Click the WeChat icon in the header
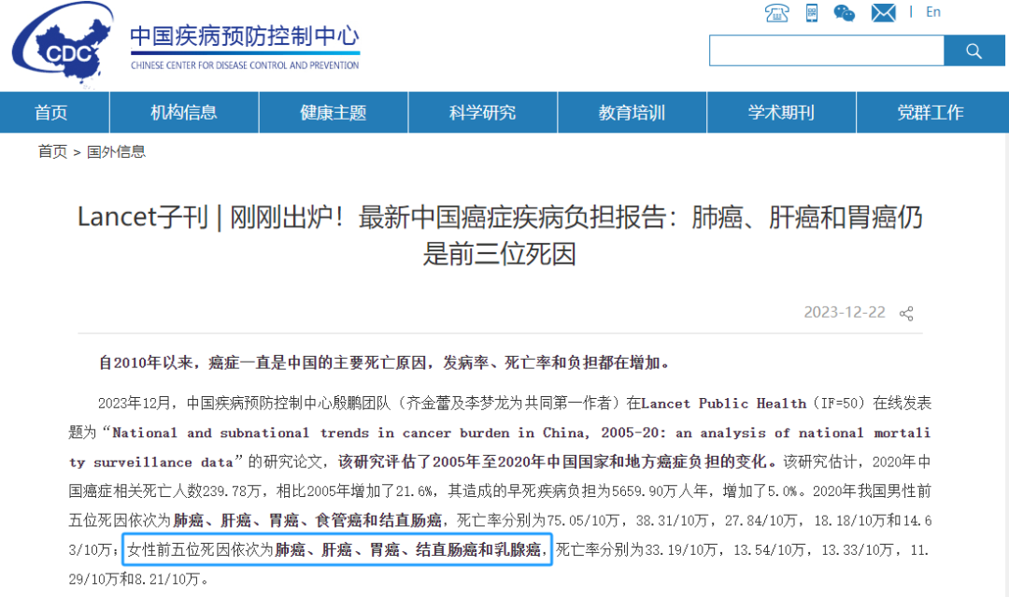This screenshot has height=597, width=1009. [844, 13]
